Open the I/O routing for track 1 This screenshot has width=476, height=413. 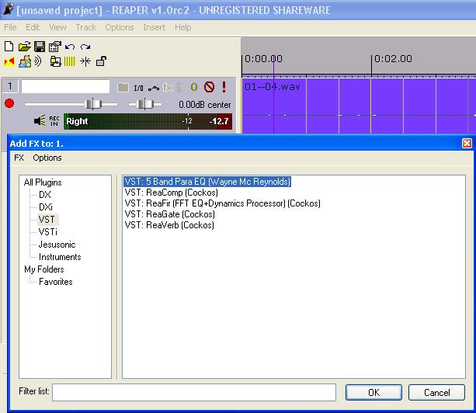(138, 88)
